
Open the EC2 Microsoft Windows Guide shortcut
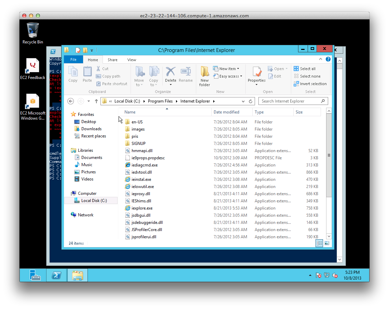point(32,107)
